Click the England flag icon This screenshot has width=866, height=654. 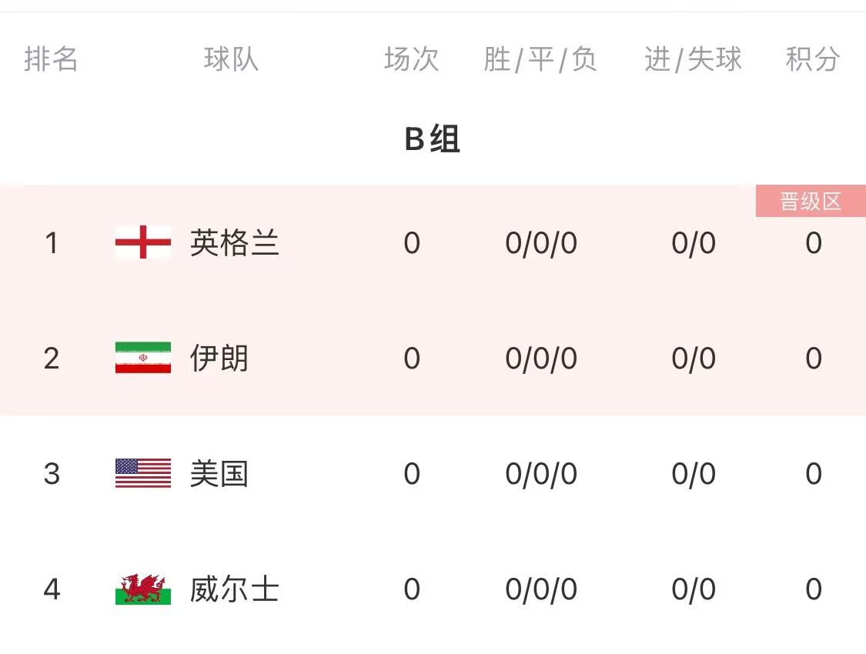pos(143,242)
